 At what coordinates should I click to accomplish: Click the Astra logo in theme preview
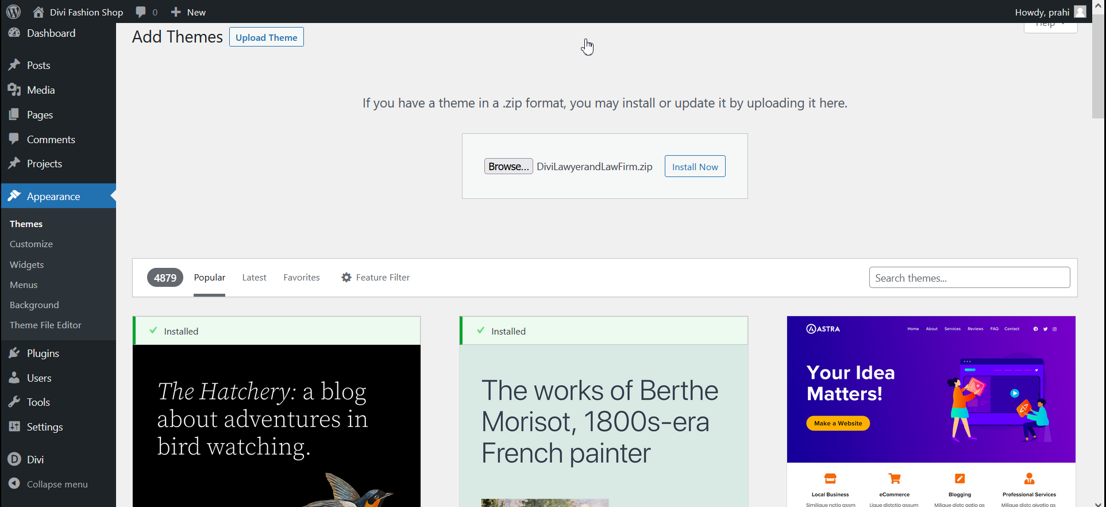click(x=823, y=329)
